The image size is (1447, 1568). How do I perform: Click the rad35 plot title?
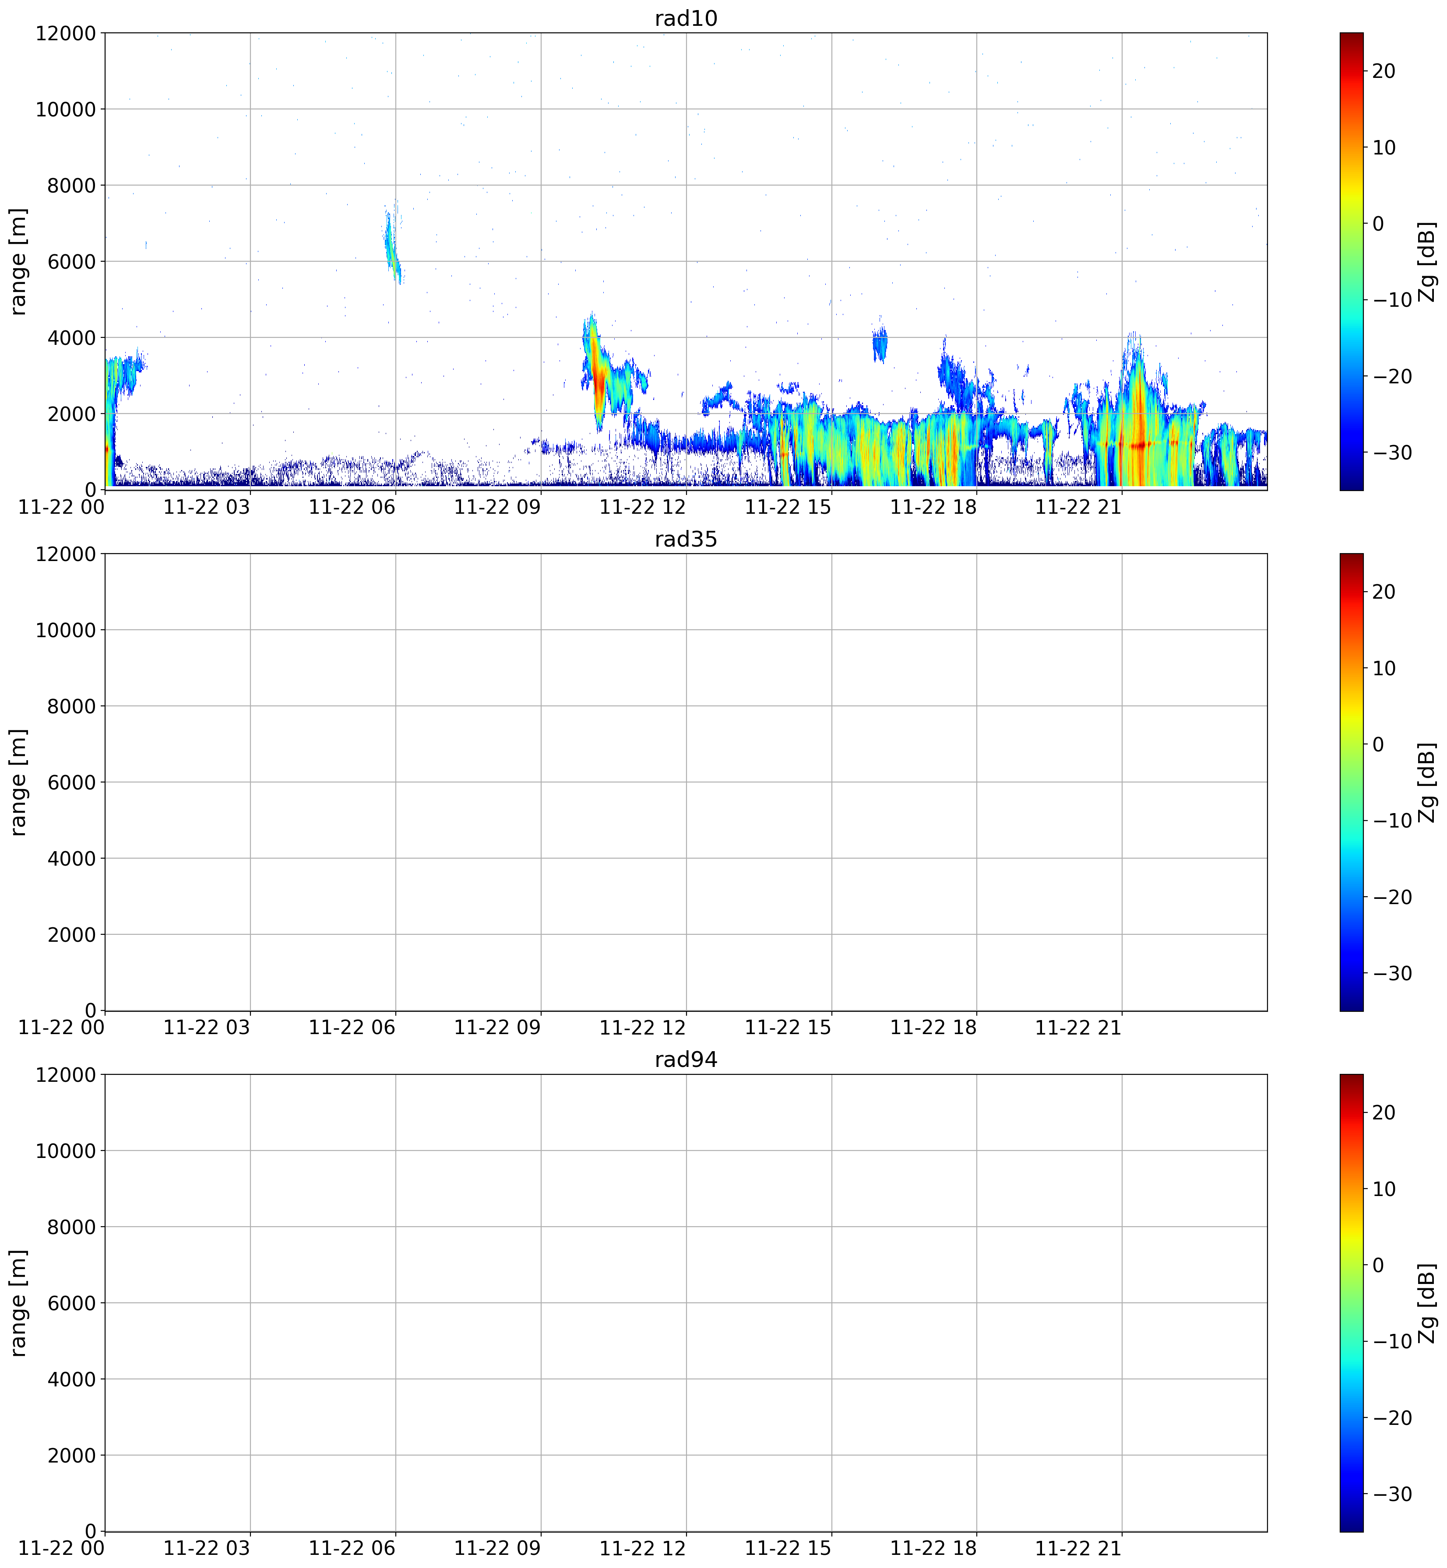tap(686, 539)
